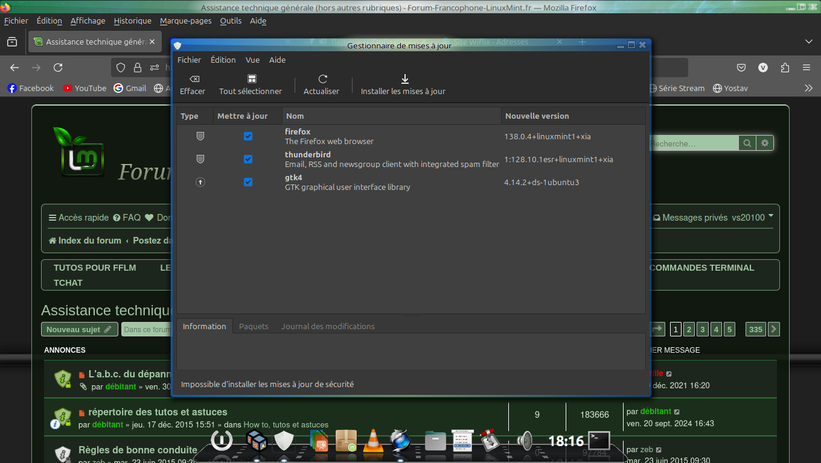Show more bookmarks chevron

coord(808,88)
